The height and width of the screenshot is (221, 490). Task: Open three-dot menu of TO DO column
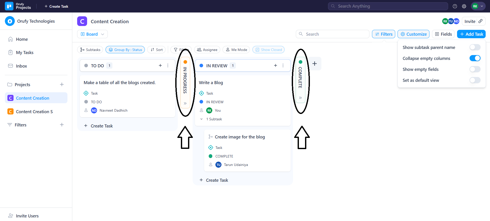pyautogui.click(x=168, y=66)
